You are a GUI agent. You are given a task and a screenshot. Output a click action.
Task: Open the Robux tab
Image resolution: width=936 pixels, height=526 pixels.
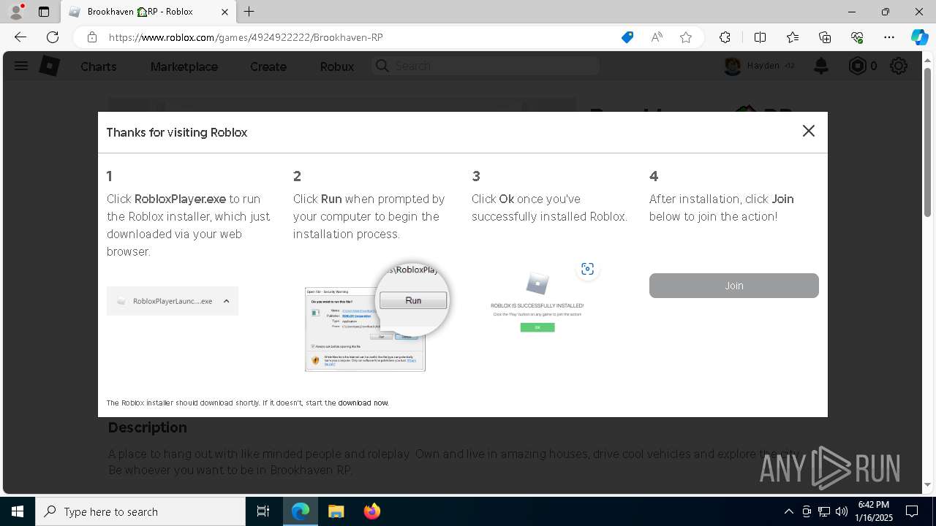tap(337, 66)
